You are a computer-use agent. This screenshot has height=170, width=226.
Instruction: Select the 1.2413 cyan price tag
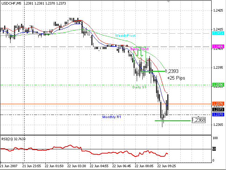pos(218,33)
